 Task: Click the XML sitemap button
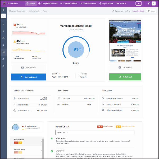(125, 68)
